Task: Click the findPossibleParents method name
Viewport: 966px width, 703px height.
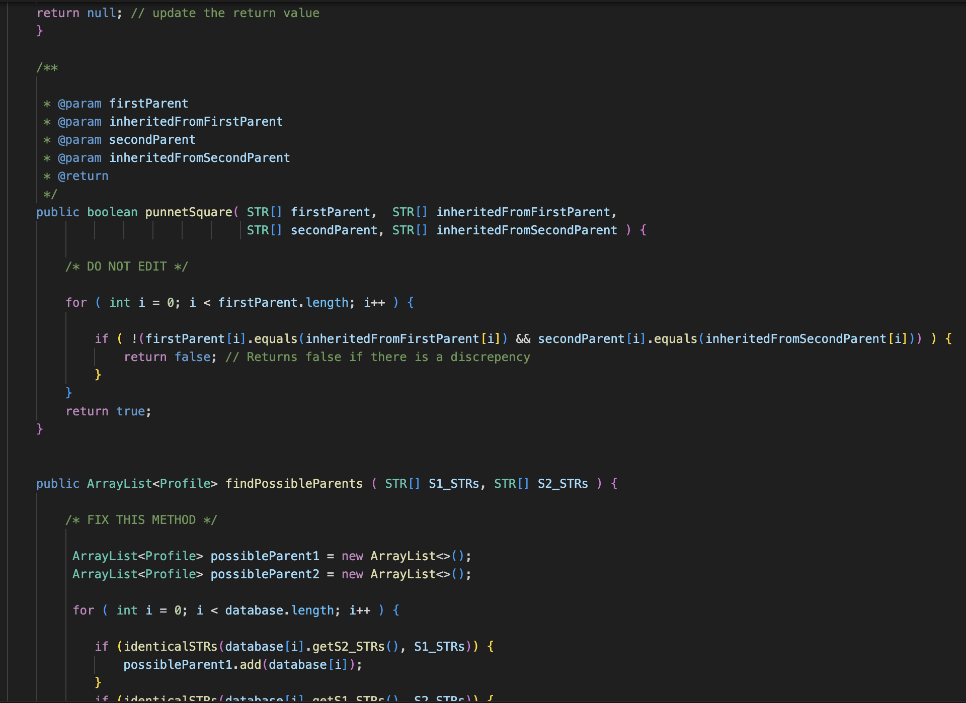Action: (294, 484)
